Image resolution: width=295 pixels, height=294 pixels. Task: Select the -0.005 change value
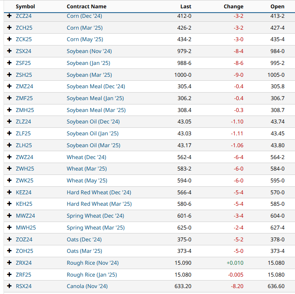[236, 275]
